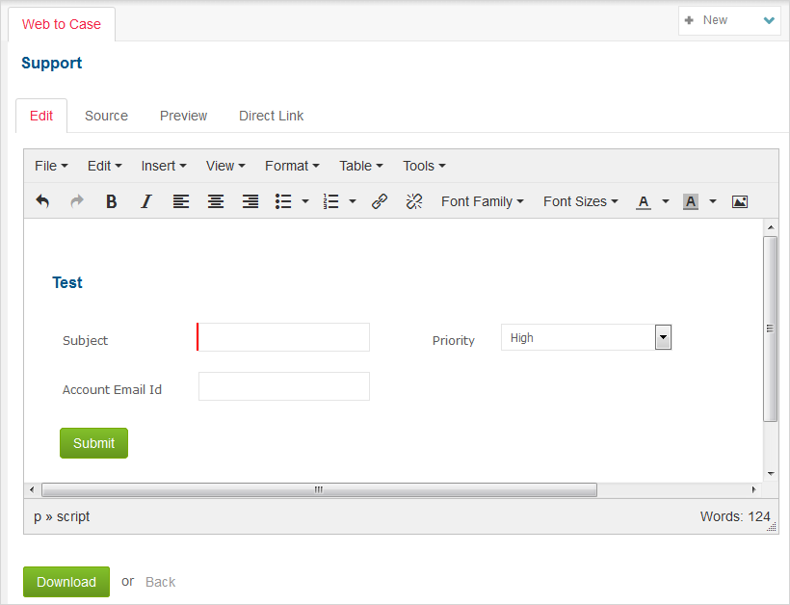The width and height of the screenshot is (790, 605).
Task: Open the Format menu
Action: [x=292, y=166]
